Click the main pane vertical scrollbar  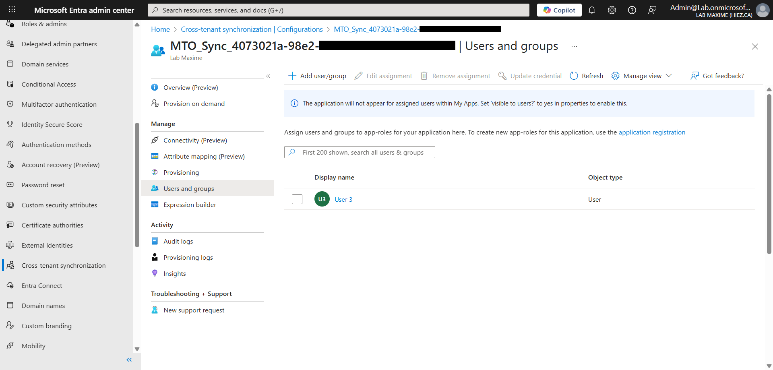click(x=769, y=173)
